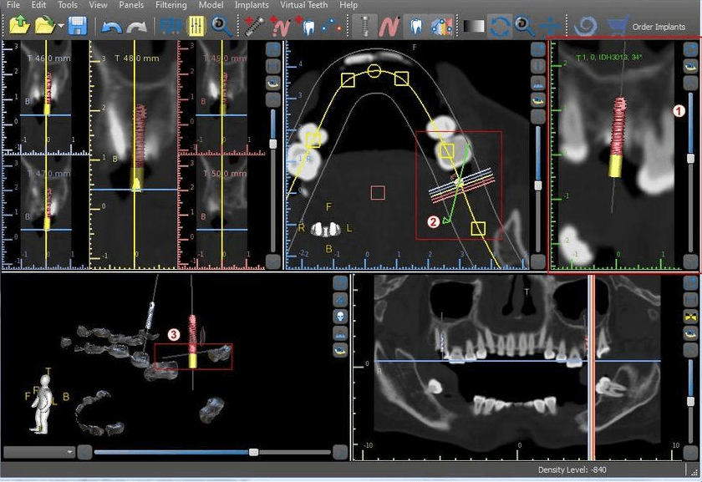The width and height of the screenshot is (702, 482).
Task: Open the Virtual Teeth menu
Action: click(303, 5)
